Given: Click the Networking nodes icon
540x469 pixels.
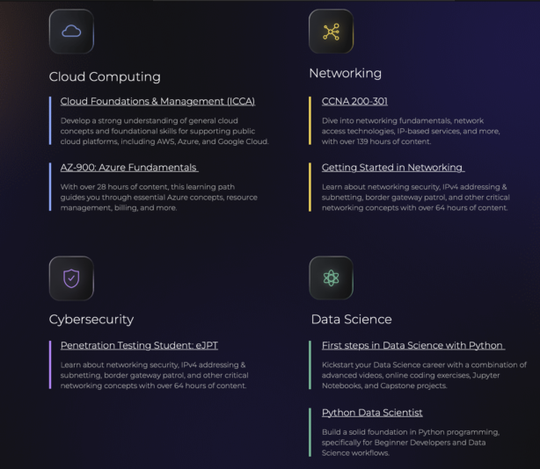Looking at the screenshot, I should (x=331, y=32).
